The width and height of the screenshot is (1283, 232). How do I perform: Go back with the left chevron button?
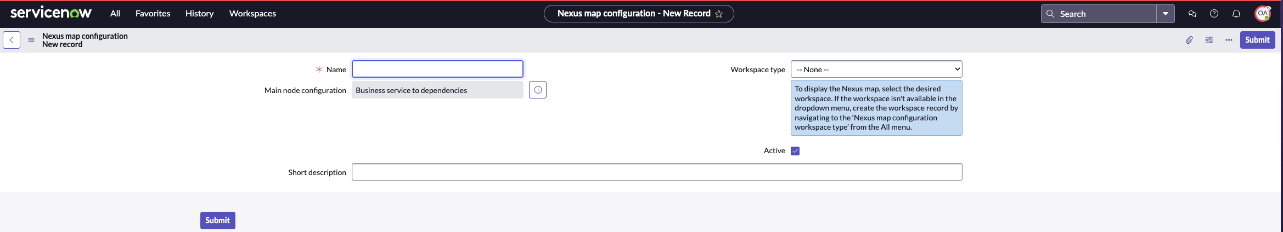pos(12,40)
